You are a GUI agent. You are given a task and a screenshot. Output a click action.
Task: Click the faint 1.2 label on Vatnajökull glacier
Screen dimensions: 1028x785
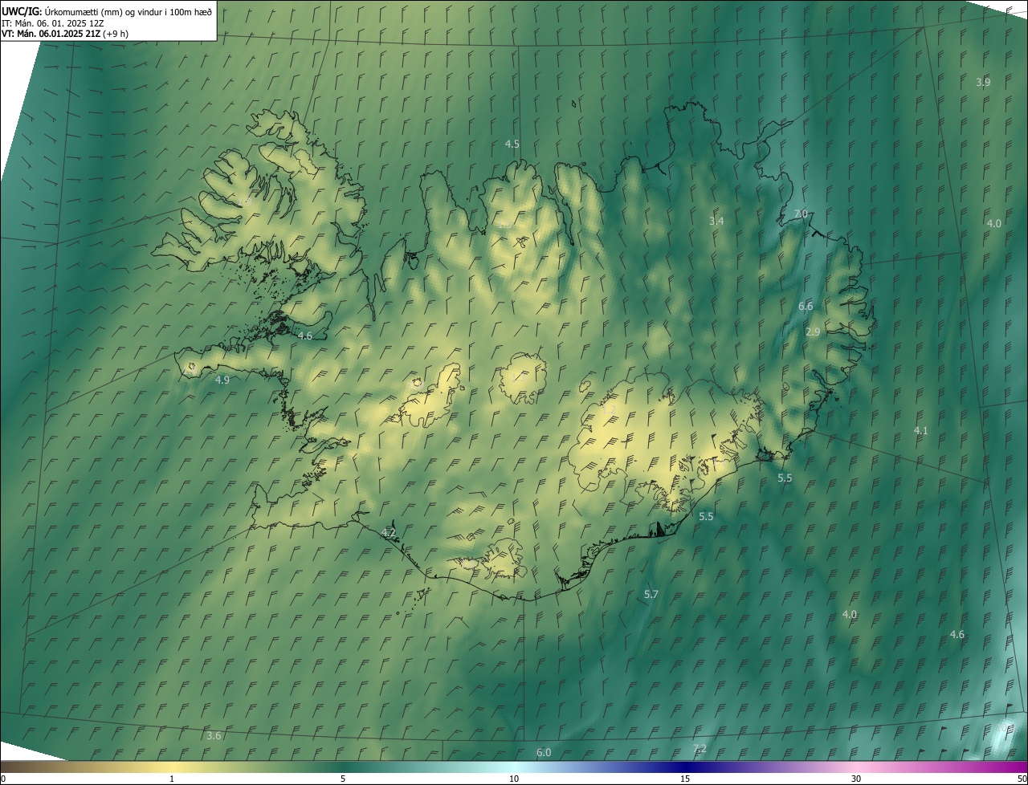(609, 409)
